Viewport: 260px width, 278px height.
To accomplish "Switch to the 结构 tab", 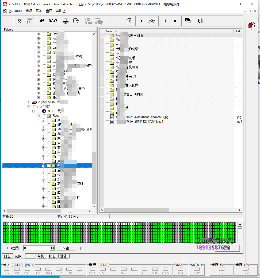I will [41, 256].
